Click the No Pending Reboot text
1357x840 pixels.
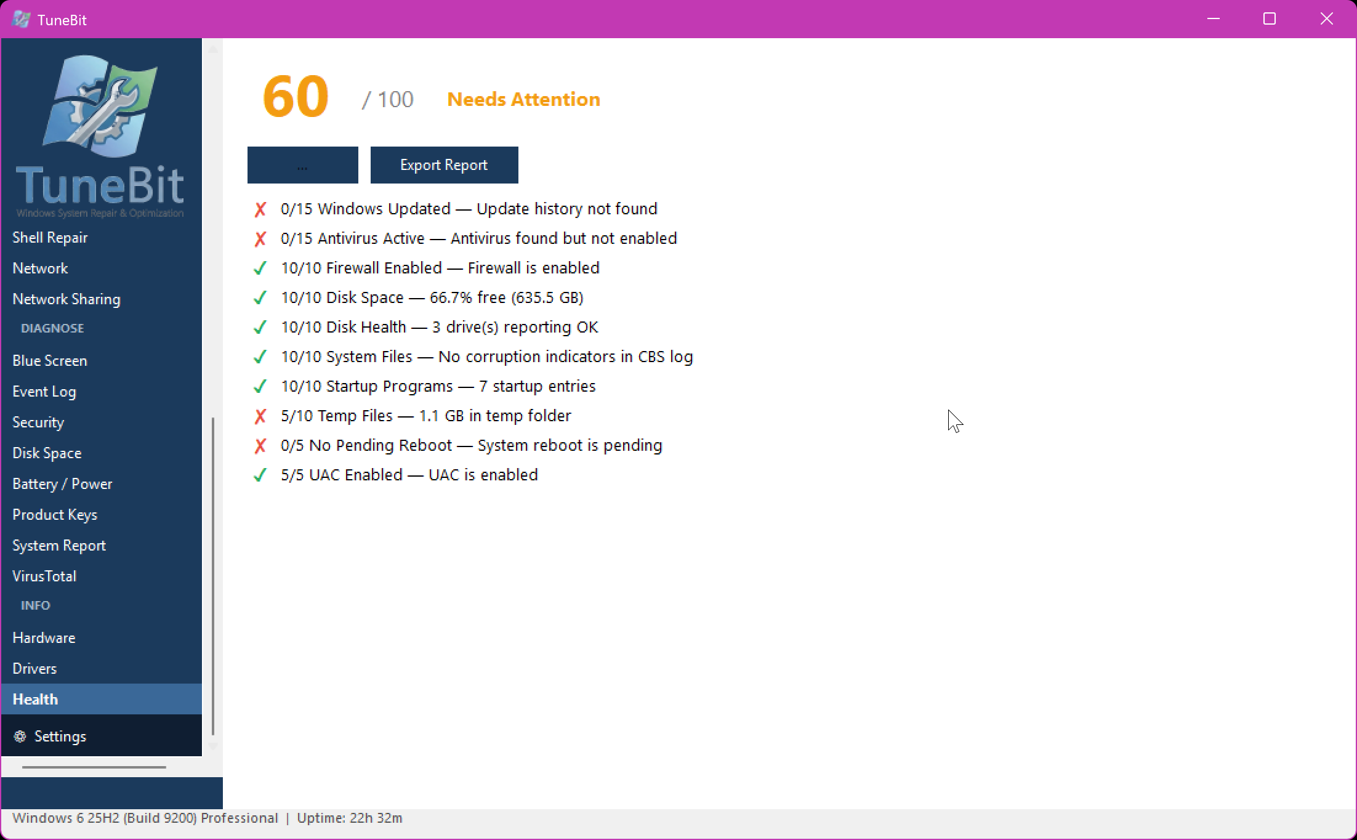tap(472, 445)
